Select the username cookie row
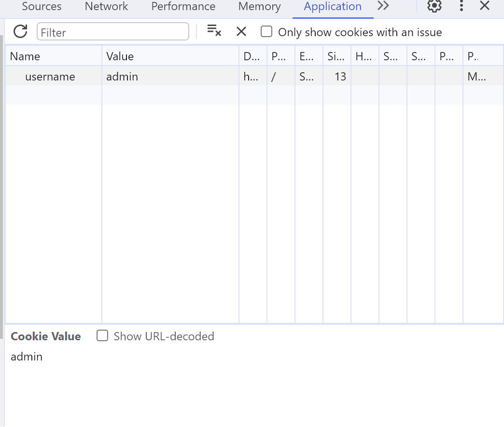 (50, 77)
